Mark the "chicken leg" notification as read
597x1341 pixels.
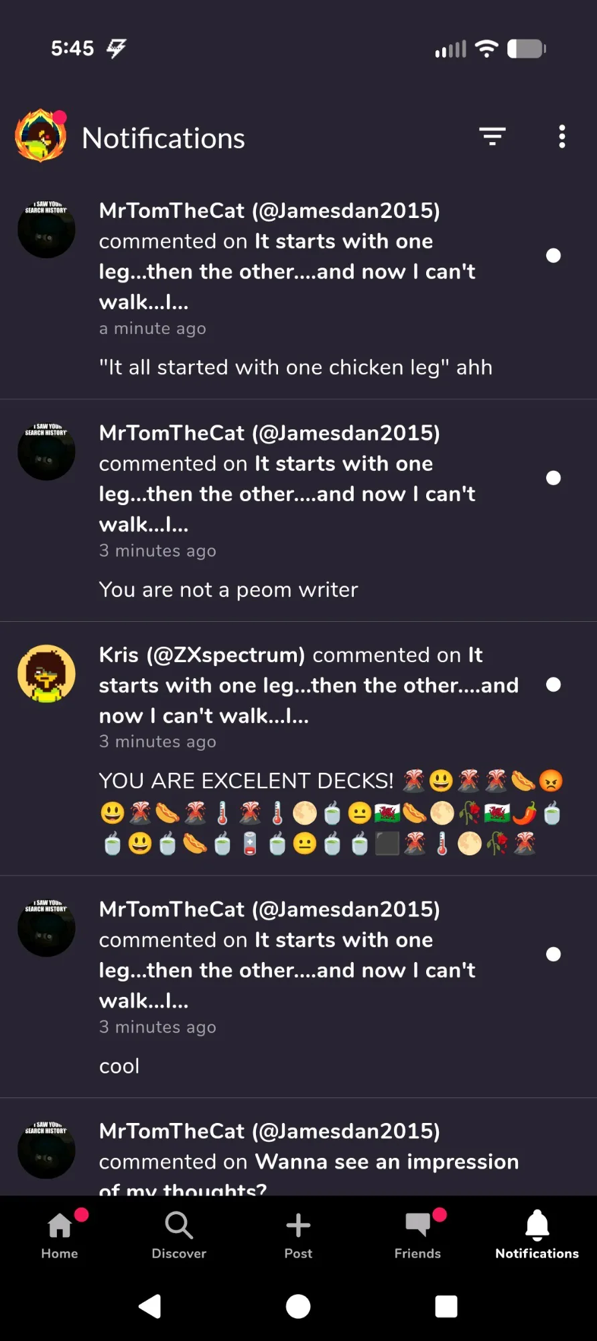pyautogui.click(x=553, y=256)
